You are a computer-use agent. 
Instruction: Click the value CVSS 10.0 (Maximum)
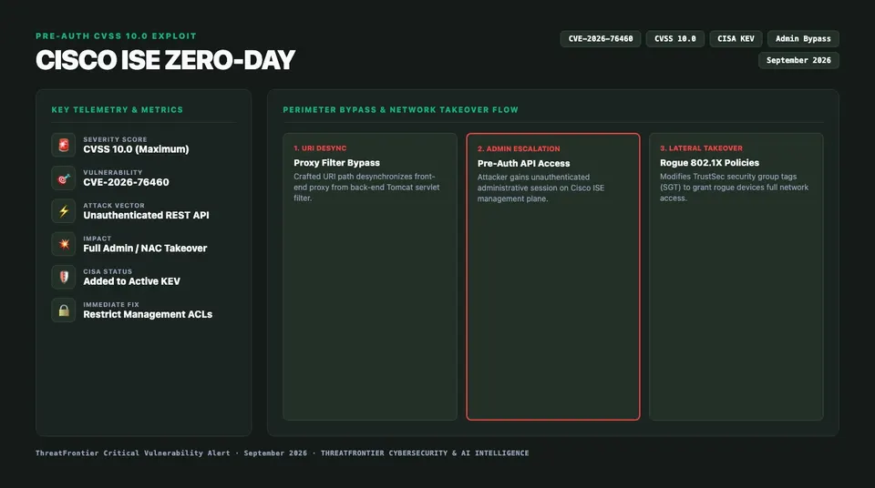point(136,149)
